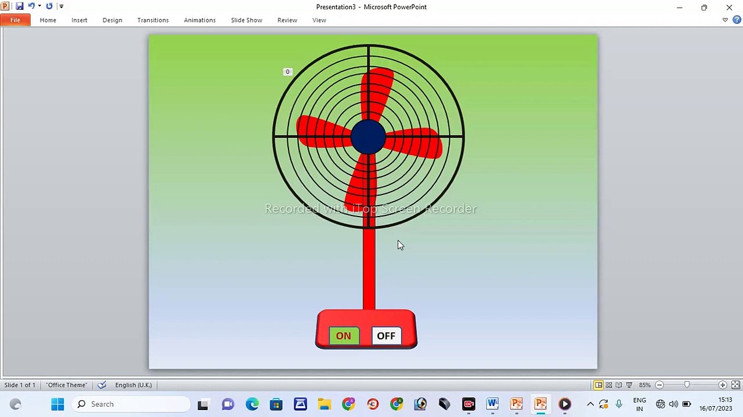Screen dimensions: 743x417
Task: Click the "Office Theme" status bar entry
Action: tap(67, 385)
